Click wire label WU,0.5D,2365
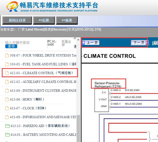 click(x=133, y=104)
